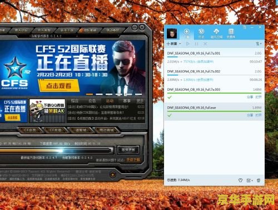278x210 pixels.
Task: Open the cloud space icon
Action: tap(216, 31)
